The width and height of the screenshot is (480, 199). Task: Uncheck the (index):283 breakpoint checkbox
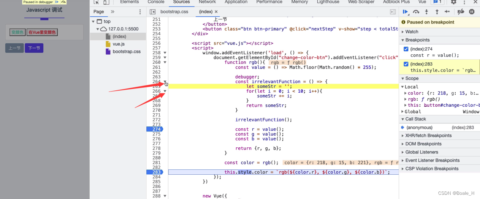click(x=406, y=64)
